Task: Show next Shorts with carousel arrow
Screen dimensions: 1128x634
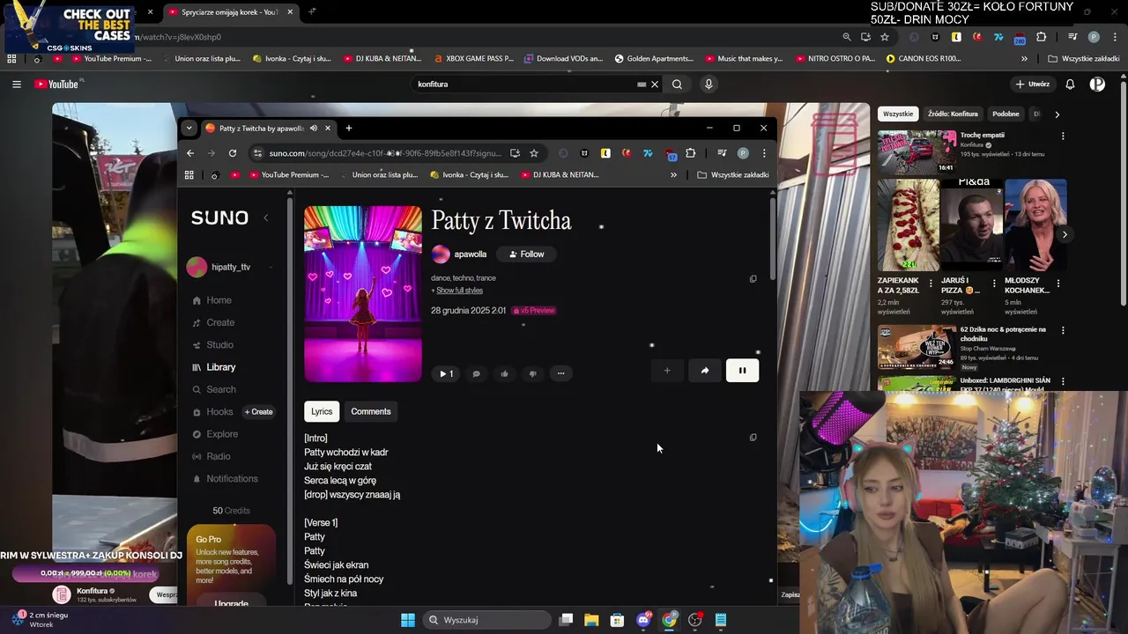Action: coord(1065,234)
